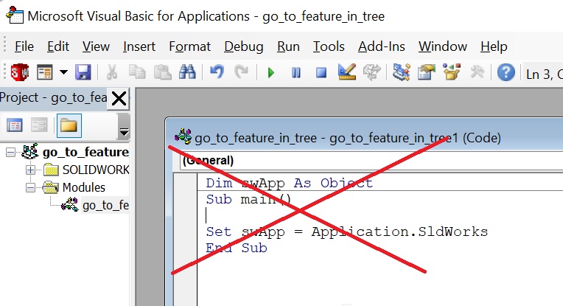Expand the SOLIDWORKS objects folder
The width and height of the screenshot is (563, 306).
coord(30,170)
